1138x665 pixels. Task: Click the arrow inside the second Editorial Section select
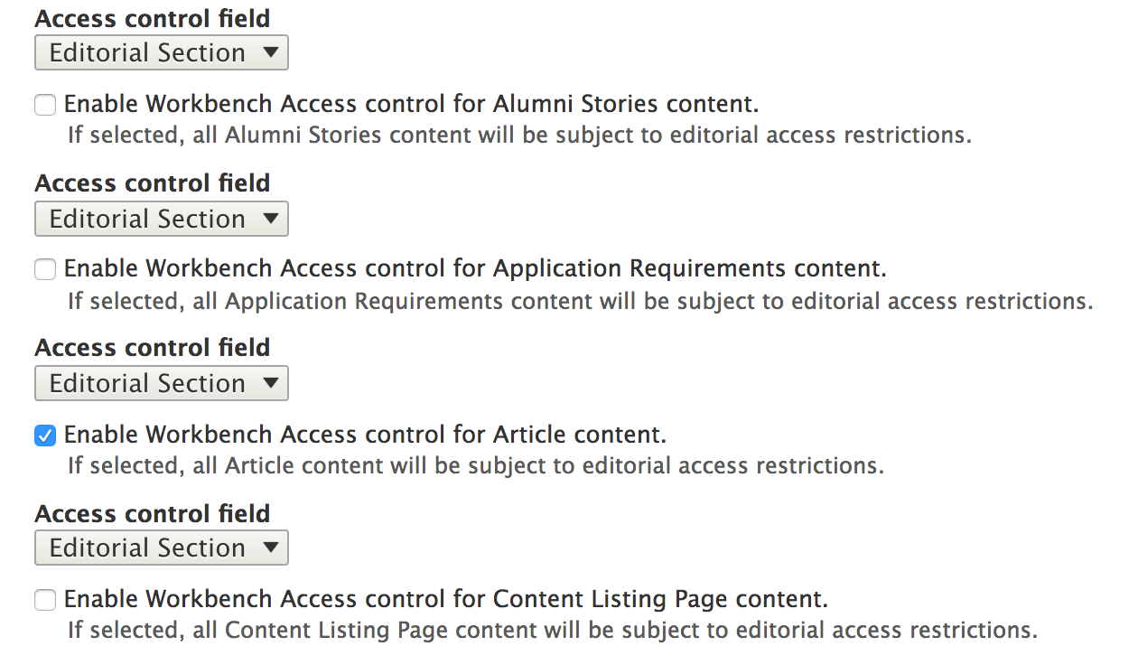pyautogui.click(x=270, y=218)
